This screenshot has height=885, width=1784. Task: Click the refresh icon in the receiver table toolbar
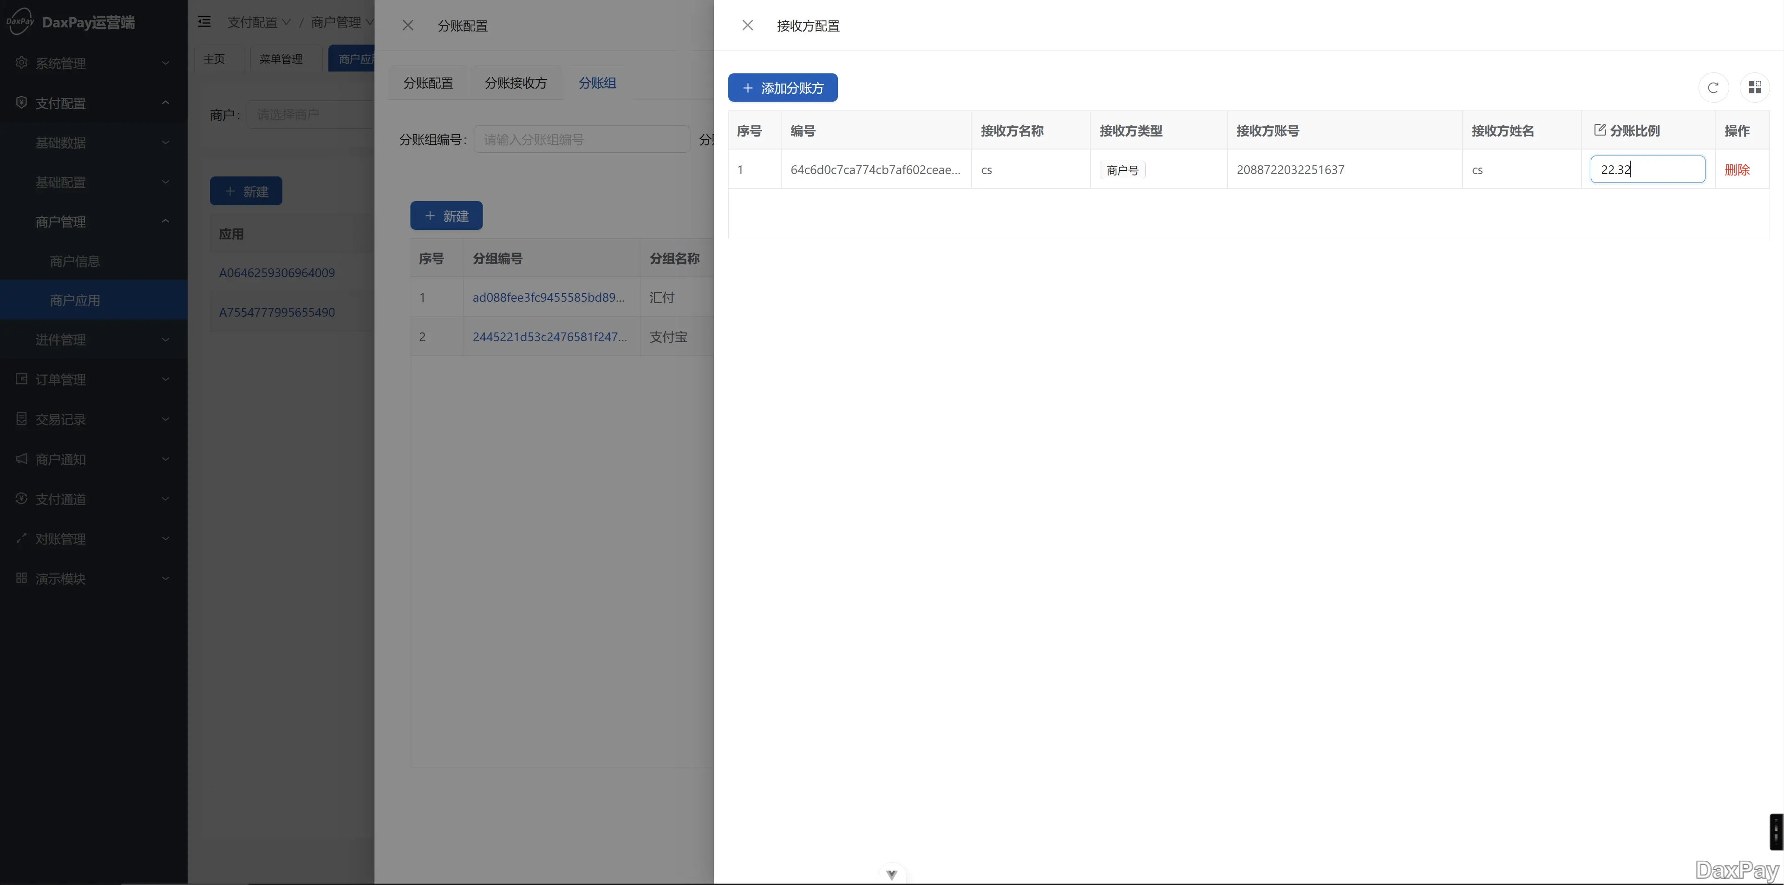click(x=1712, y=88)
